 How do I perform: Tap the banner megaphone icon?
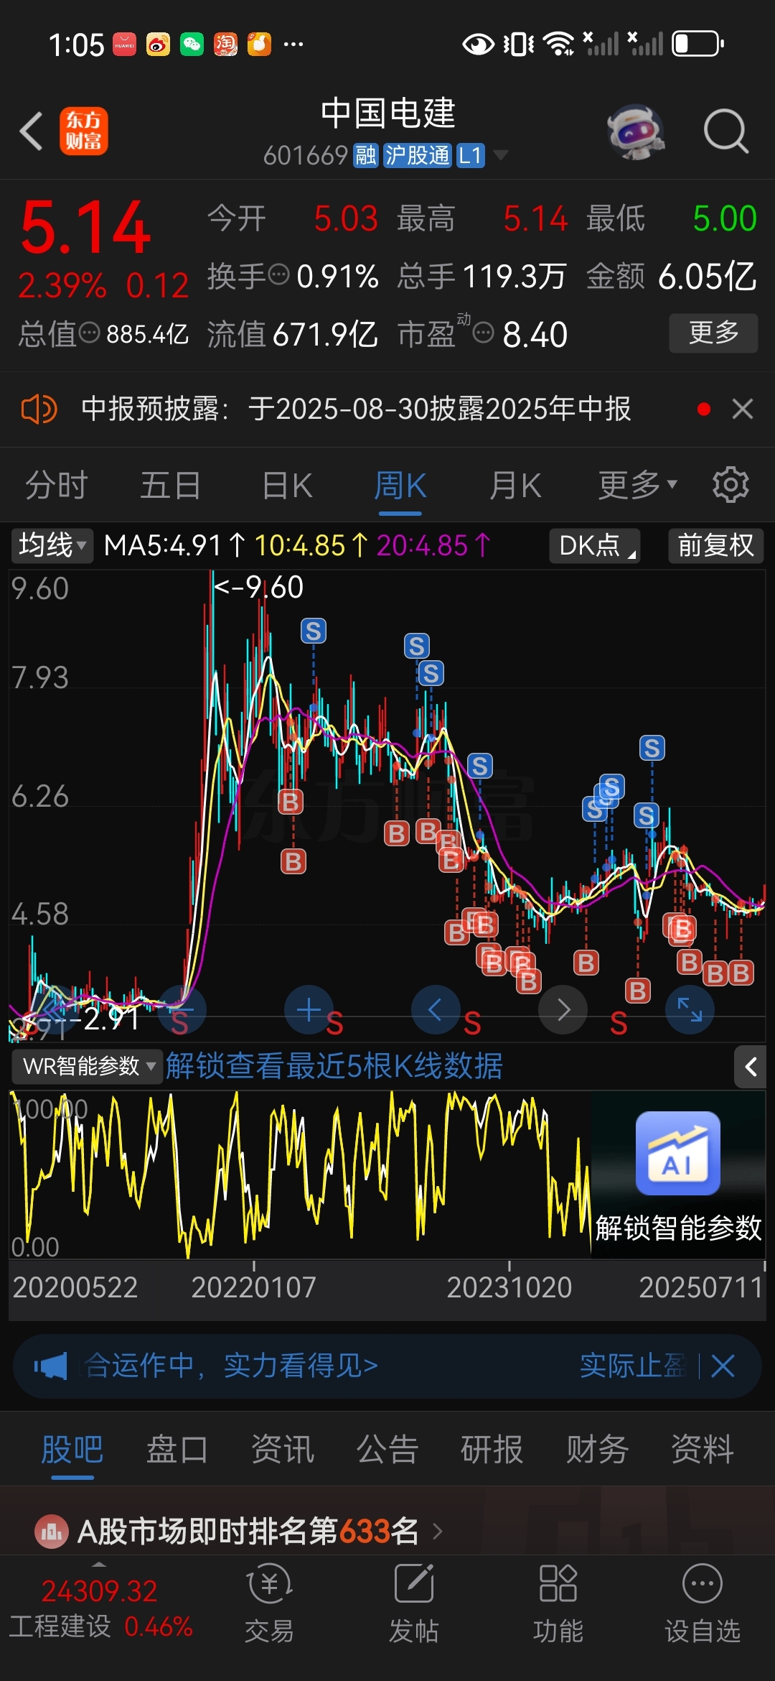pyautogui.click(x=50, y=1366)
